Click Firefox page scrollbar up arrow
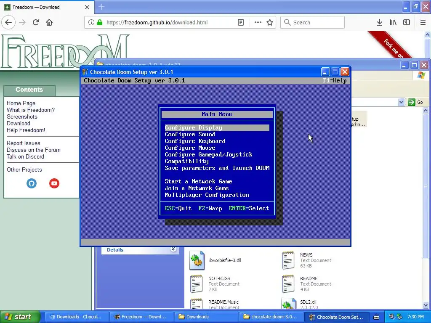Image resolution: width=431 pixels, height=323 pixels. (427, 34)
